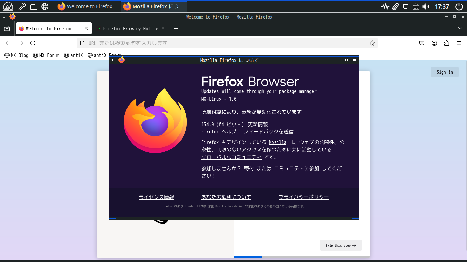Open the Extensions puzzle icon
This screenshot has width=467, height=262.
(446, 43)
